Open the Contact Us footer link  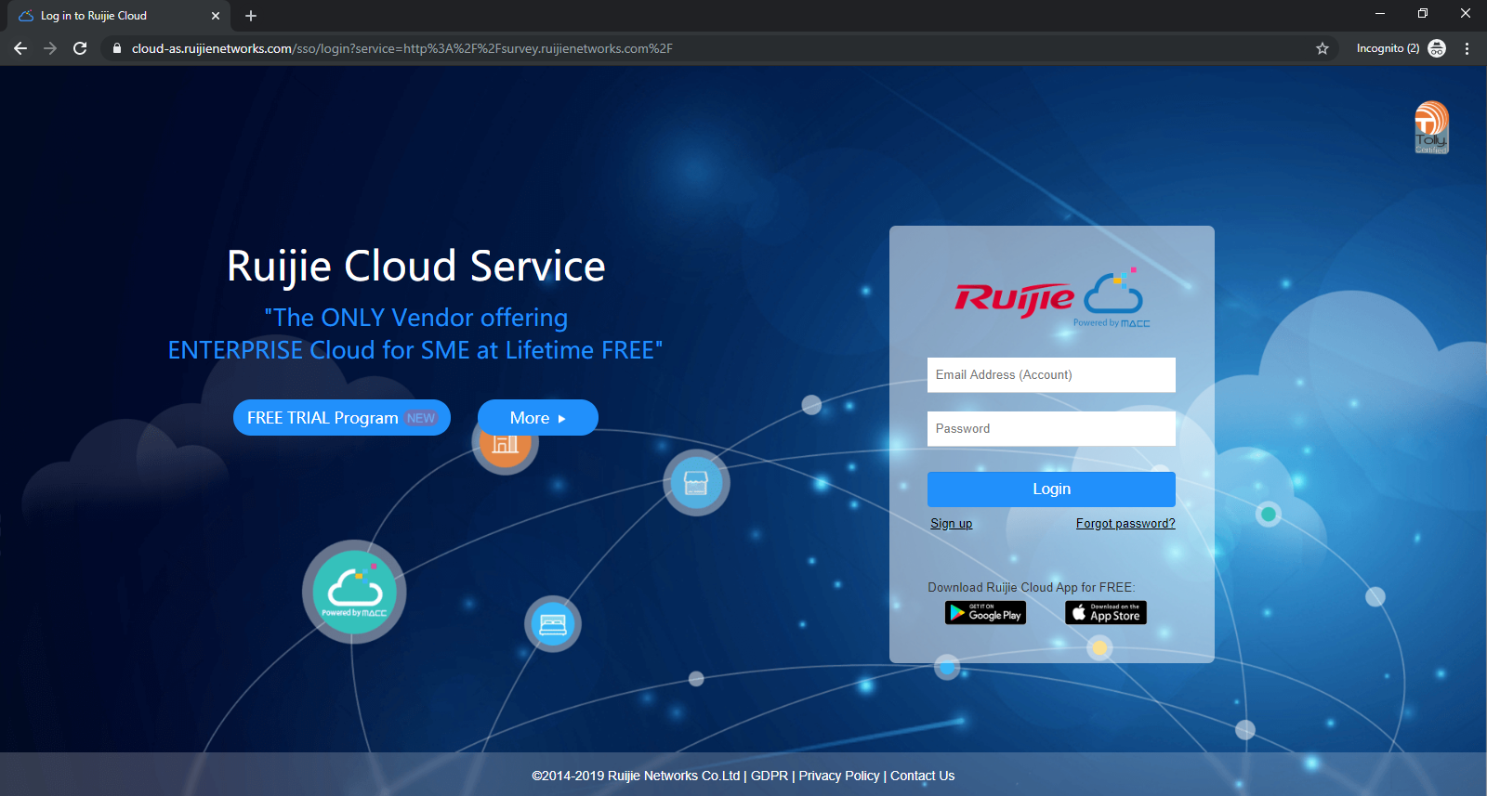pyautogui.click(x=923, y=776)
